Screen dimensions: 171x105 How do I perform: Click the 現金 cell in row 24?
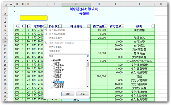coord(76,100)
